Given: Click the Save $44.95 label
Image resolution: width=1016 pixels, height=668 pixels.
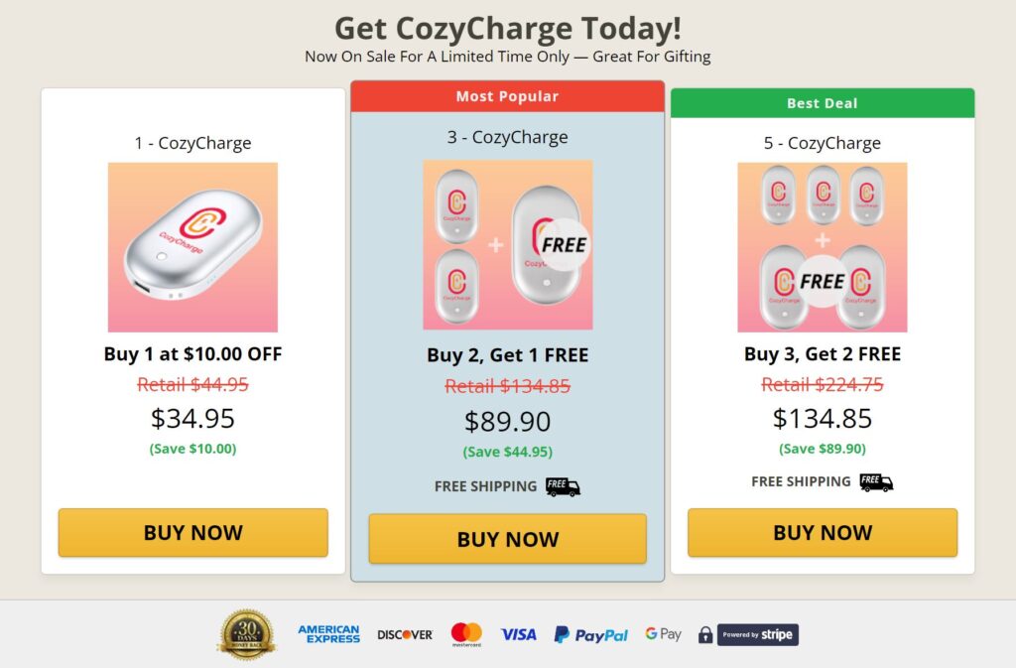Looking at the screenshot, I should point(507,452).
